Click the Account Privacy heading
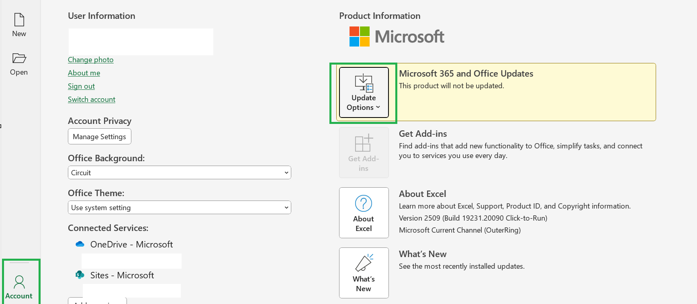This screenshot has width=697, height=304. pyautogui.click(x=100, y=121)
